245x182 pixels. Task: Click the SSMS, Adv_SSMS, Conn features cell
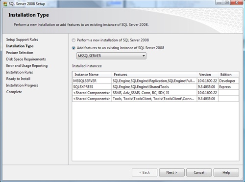(154, 93)
